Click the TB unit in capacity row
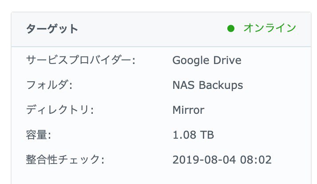 click(x=207, y=135)
